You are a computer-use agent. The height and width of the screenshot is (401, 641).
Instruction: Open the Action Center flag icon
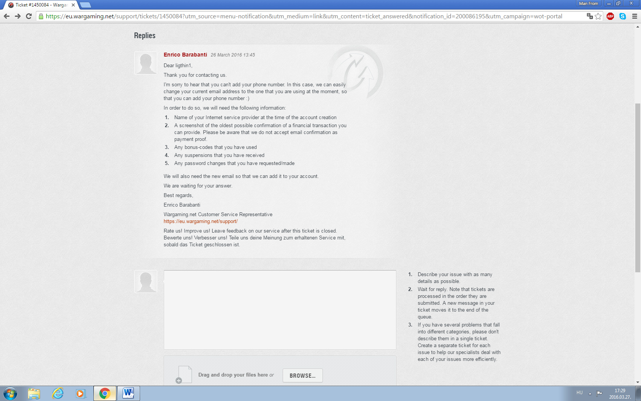coord(599,393)
